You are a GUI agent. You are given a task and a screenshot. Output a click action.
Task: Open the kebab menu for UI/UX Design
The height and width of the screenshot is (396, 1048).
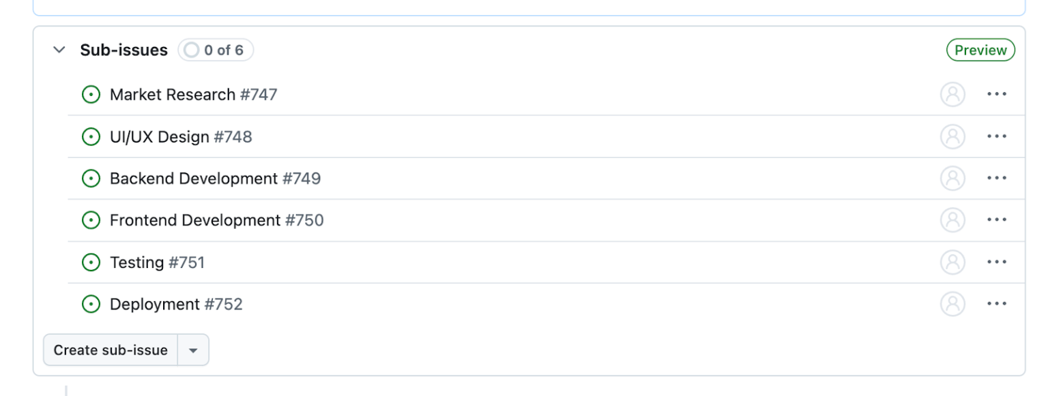coord(997,136)
